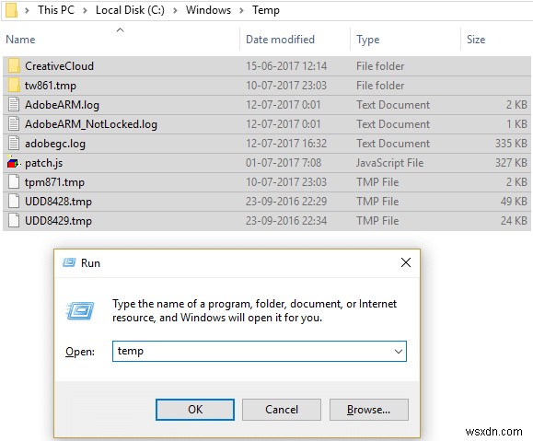Click the Run dialog title icon
The image size is (533, 441).
(69, 262)
